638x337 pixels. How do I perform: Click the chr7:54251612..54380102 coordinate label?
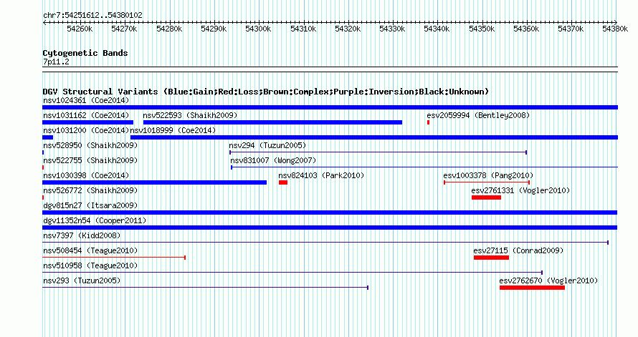pyautogui.click(x=92, y=15)
